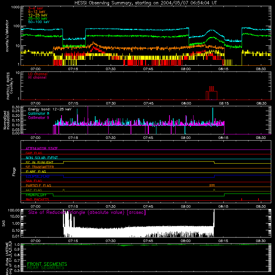275x275 pixels.
Task: Select the green FRONTS_OFF flag label
Action: pos(36,195)
